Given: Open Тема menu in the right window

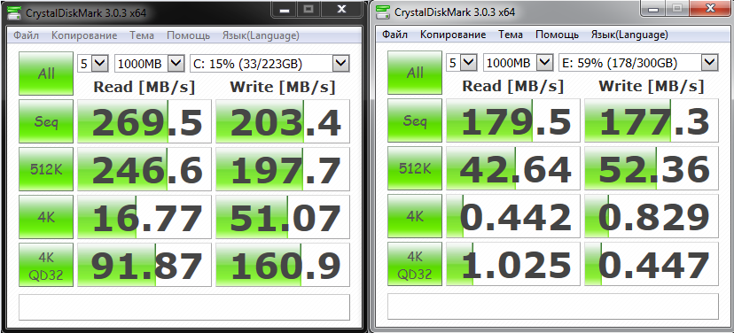Looking at the screenshot, I should 511,35.
